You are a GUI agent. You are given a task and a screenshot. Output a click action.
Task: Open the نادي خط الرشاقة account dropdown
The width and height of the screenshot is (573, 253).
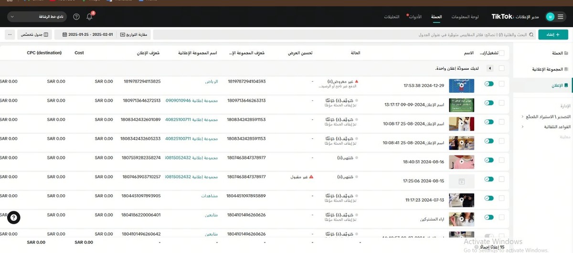coord(37,17)
